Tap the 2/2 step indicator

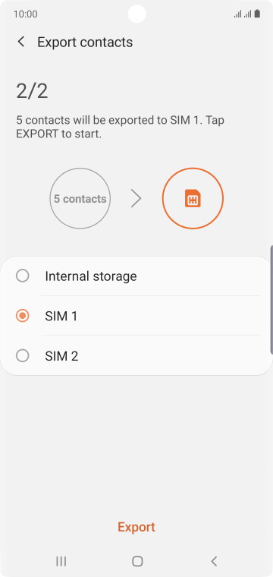click(x=32, y=91)
